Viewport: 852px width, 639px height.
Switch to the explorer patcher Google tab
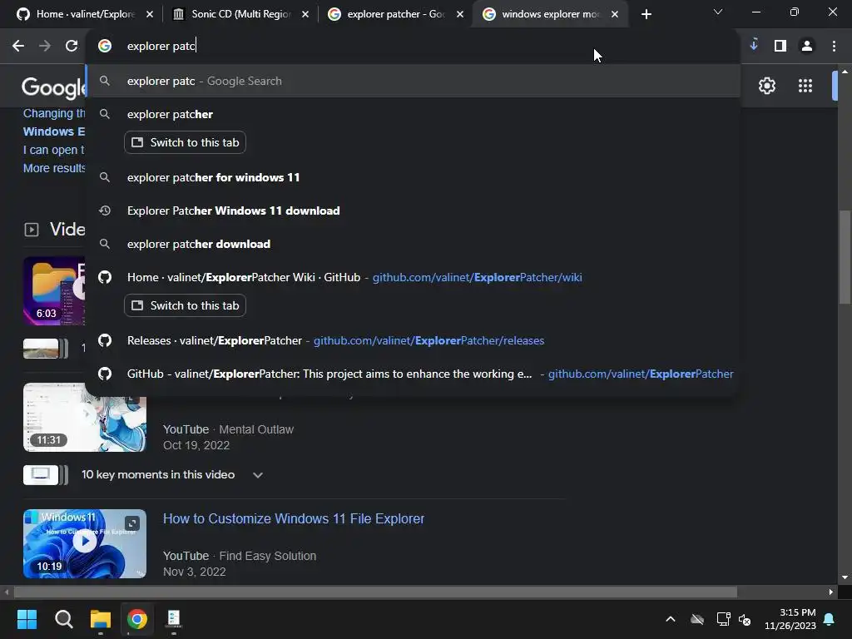coord(394,15)
